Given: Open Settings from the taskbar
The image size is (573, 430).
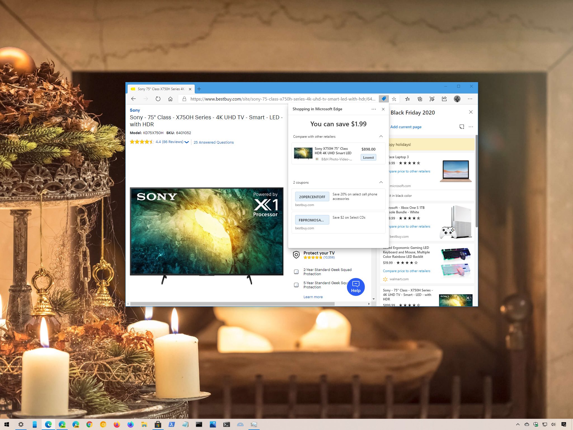Looking at the screenshot, I should [21, 424].
